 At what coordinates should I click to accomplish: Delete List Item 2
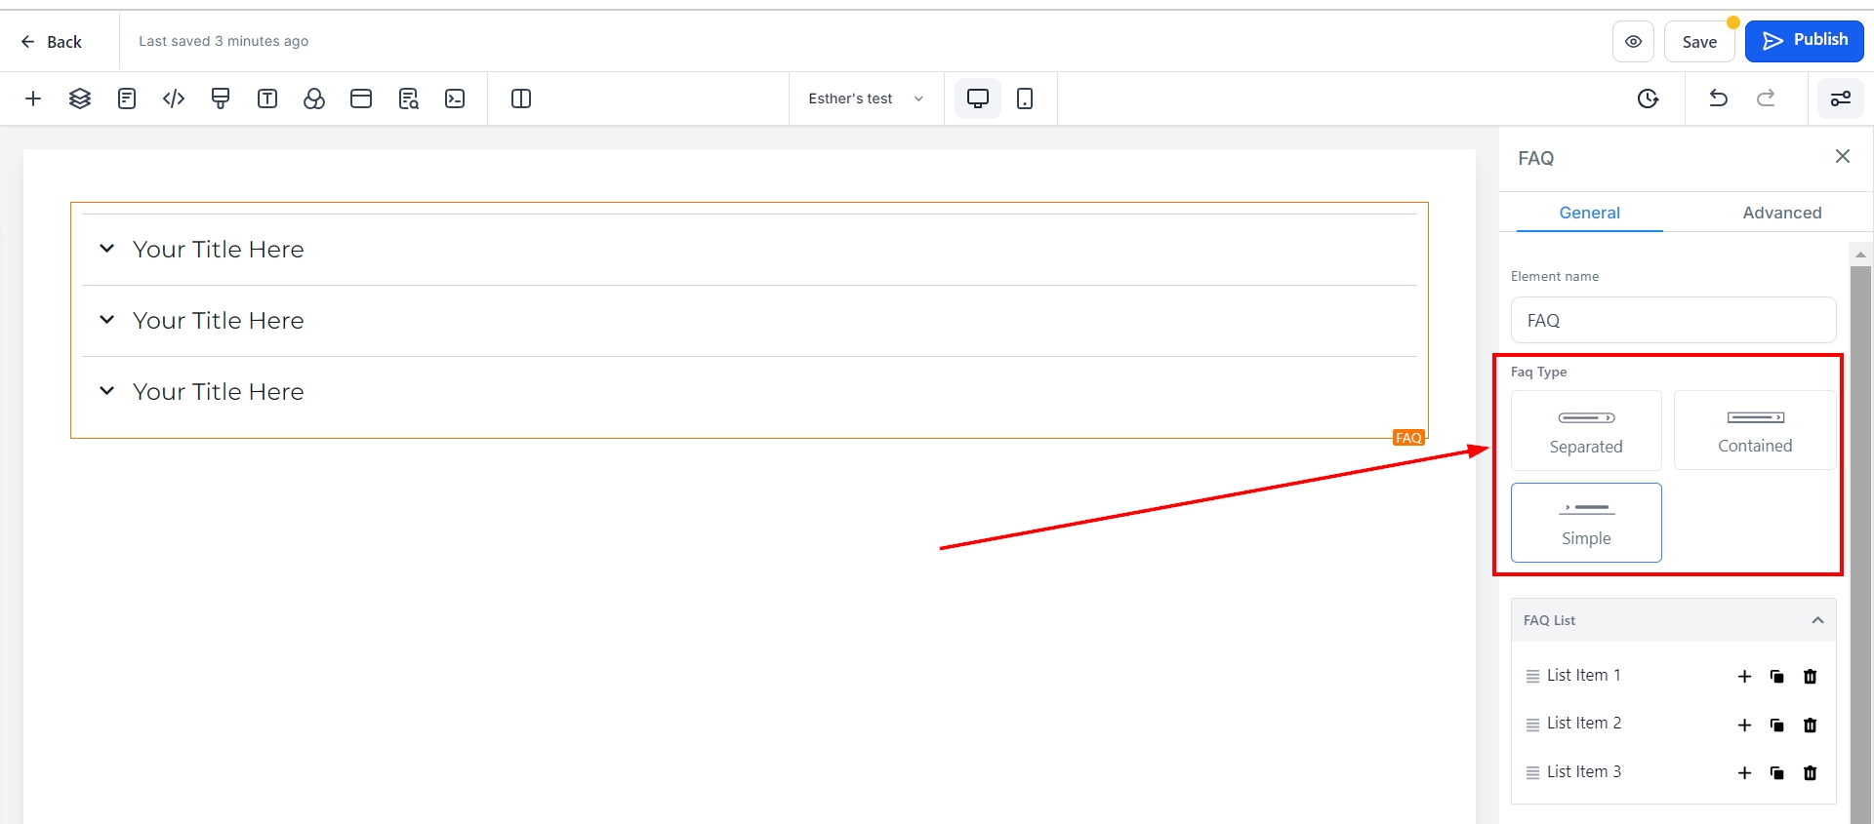(x=1811, y=725)
